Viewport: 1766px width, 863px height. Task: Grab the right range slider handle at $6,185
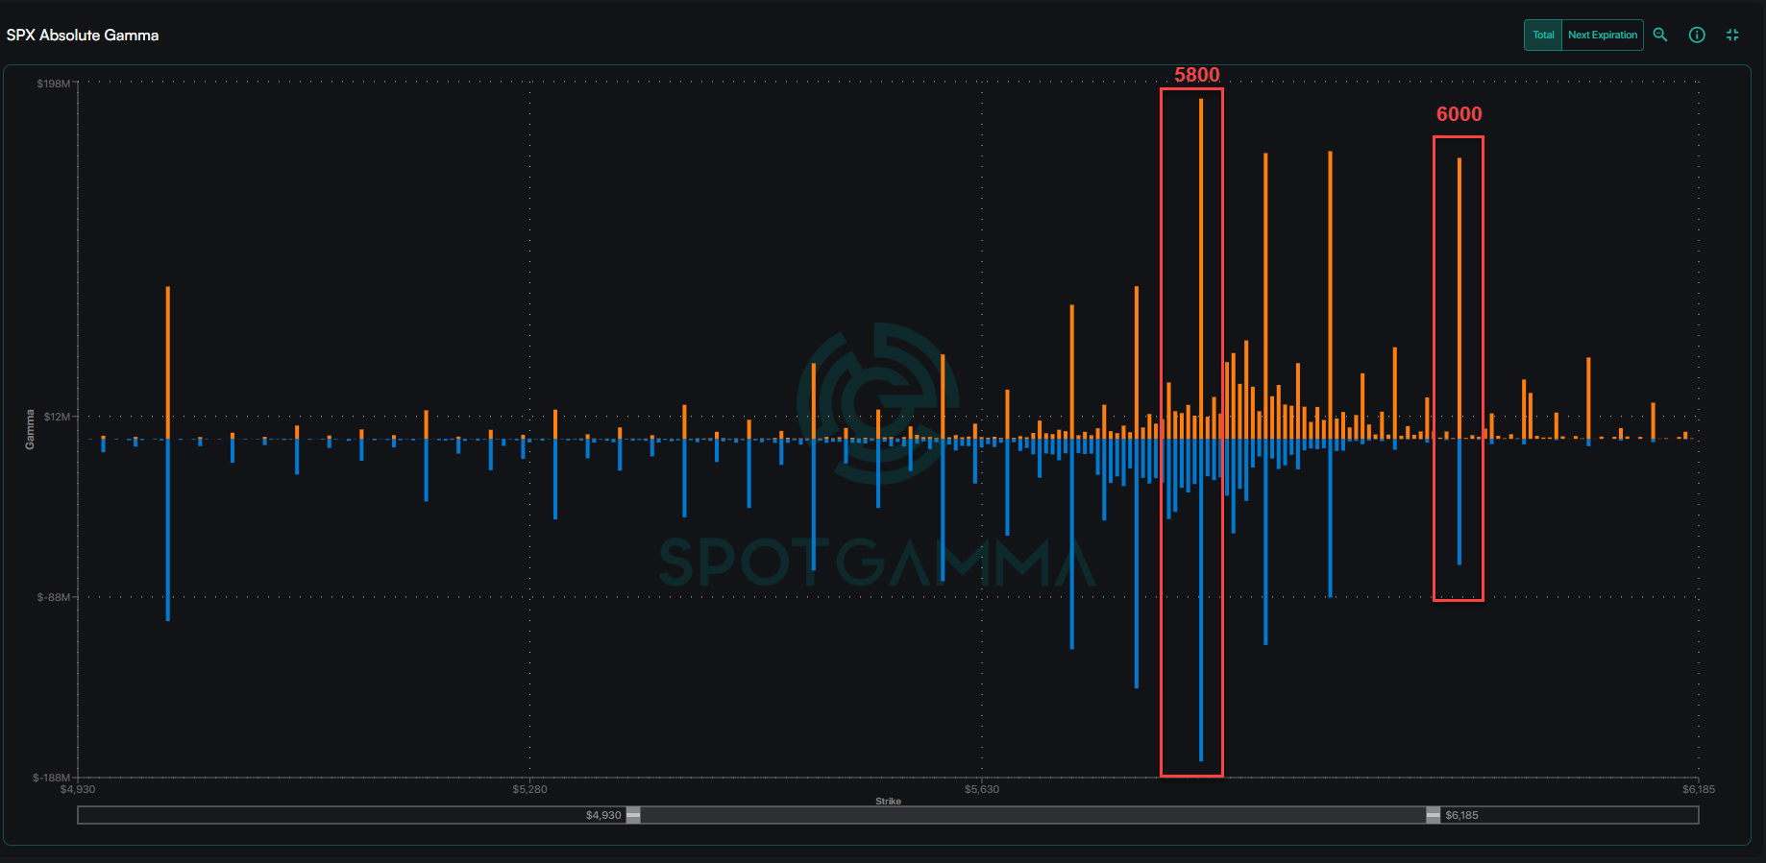point(1433,815)
